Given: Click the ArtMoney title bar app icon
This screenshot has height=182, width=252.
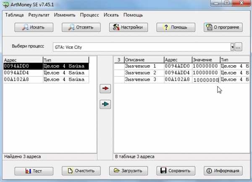Looking at the screenshot, I should click(6, 5).
